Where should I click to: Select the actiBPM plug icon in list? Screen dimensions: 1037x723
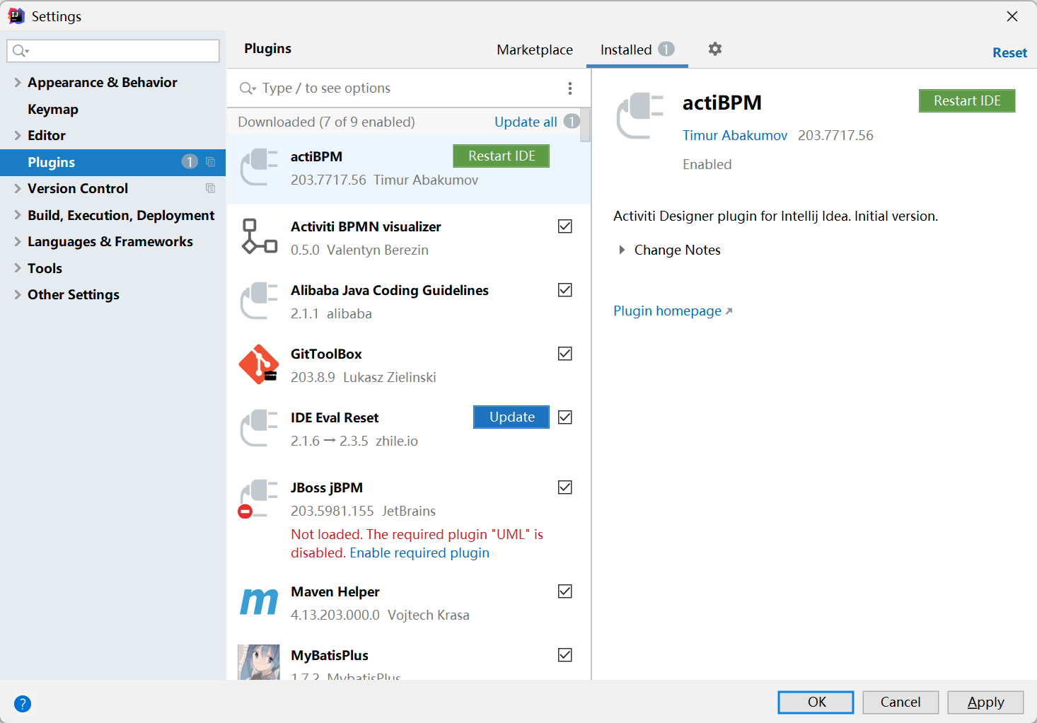coord(259,168)
